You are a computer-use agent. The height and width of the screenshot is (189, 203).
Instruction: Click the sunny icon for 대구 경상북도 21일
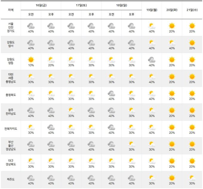192,161
